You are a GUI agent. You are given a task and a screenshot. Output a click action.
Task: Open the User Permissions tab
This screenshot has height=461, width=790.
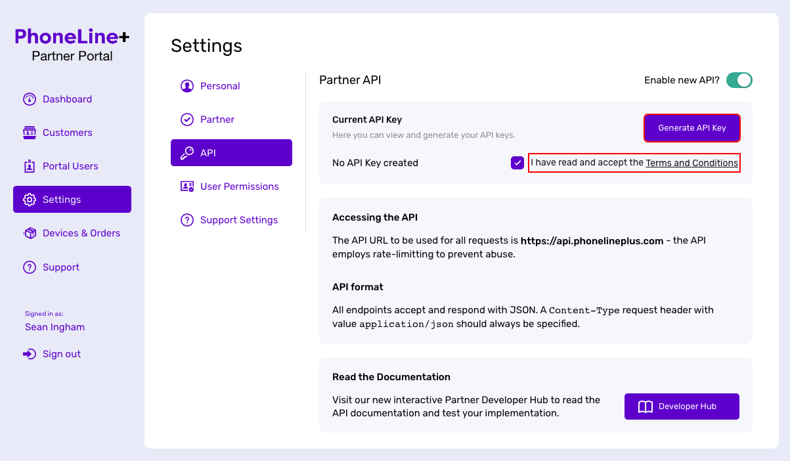pos(231,187)
